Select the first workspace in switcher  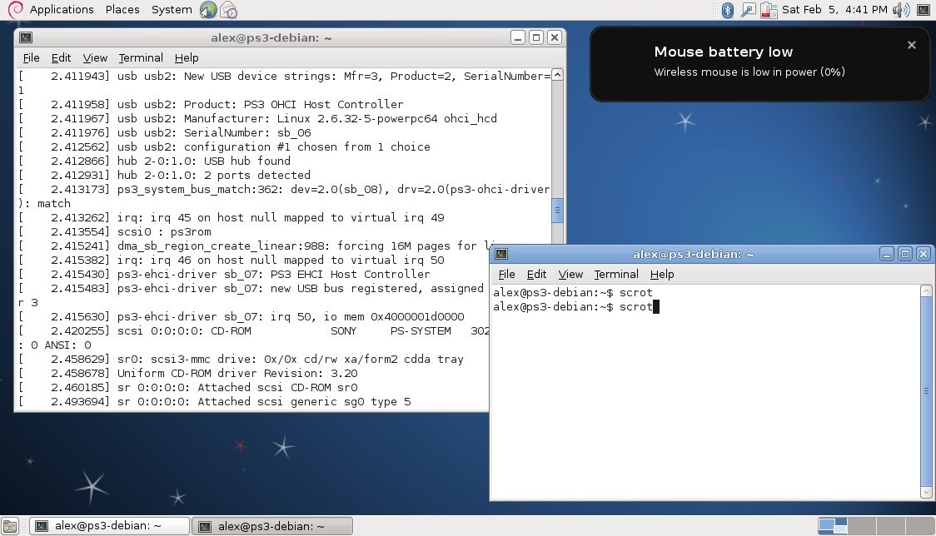[832, 526]
